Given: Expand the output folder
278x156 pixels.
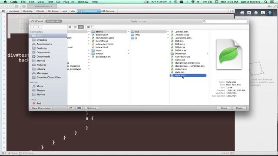Looking at the screenshot, I should point(129,53).
